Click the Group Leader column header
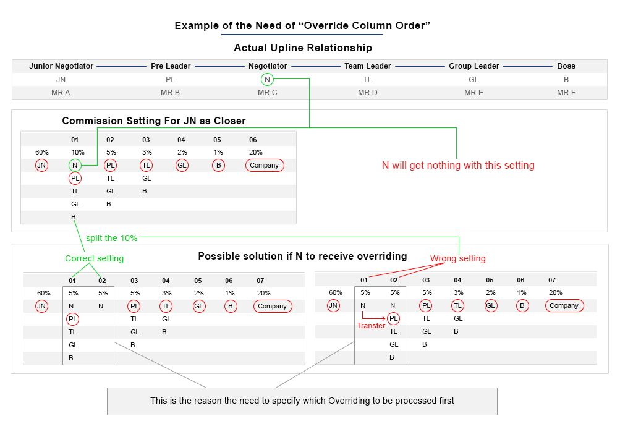Image resolution: width=620 pixels, height=429 pixels. [473, 66]
